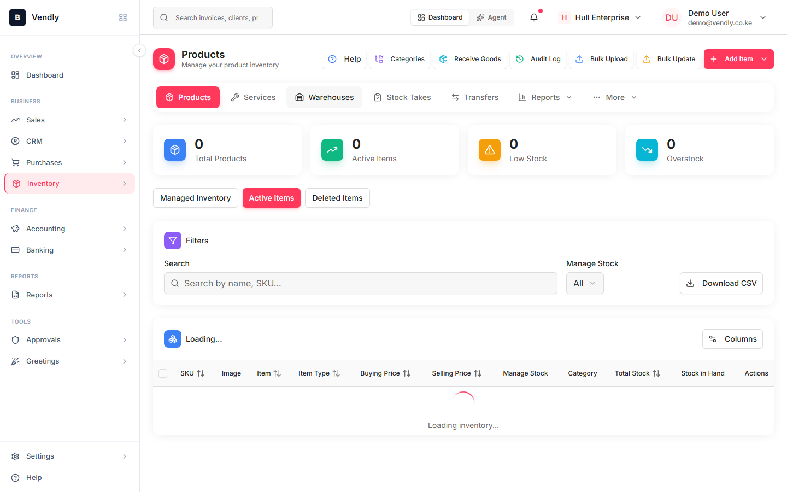Open the More tab dropdown

[615, 97]
